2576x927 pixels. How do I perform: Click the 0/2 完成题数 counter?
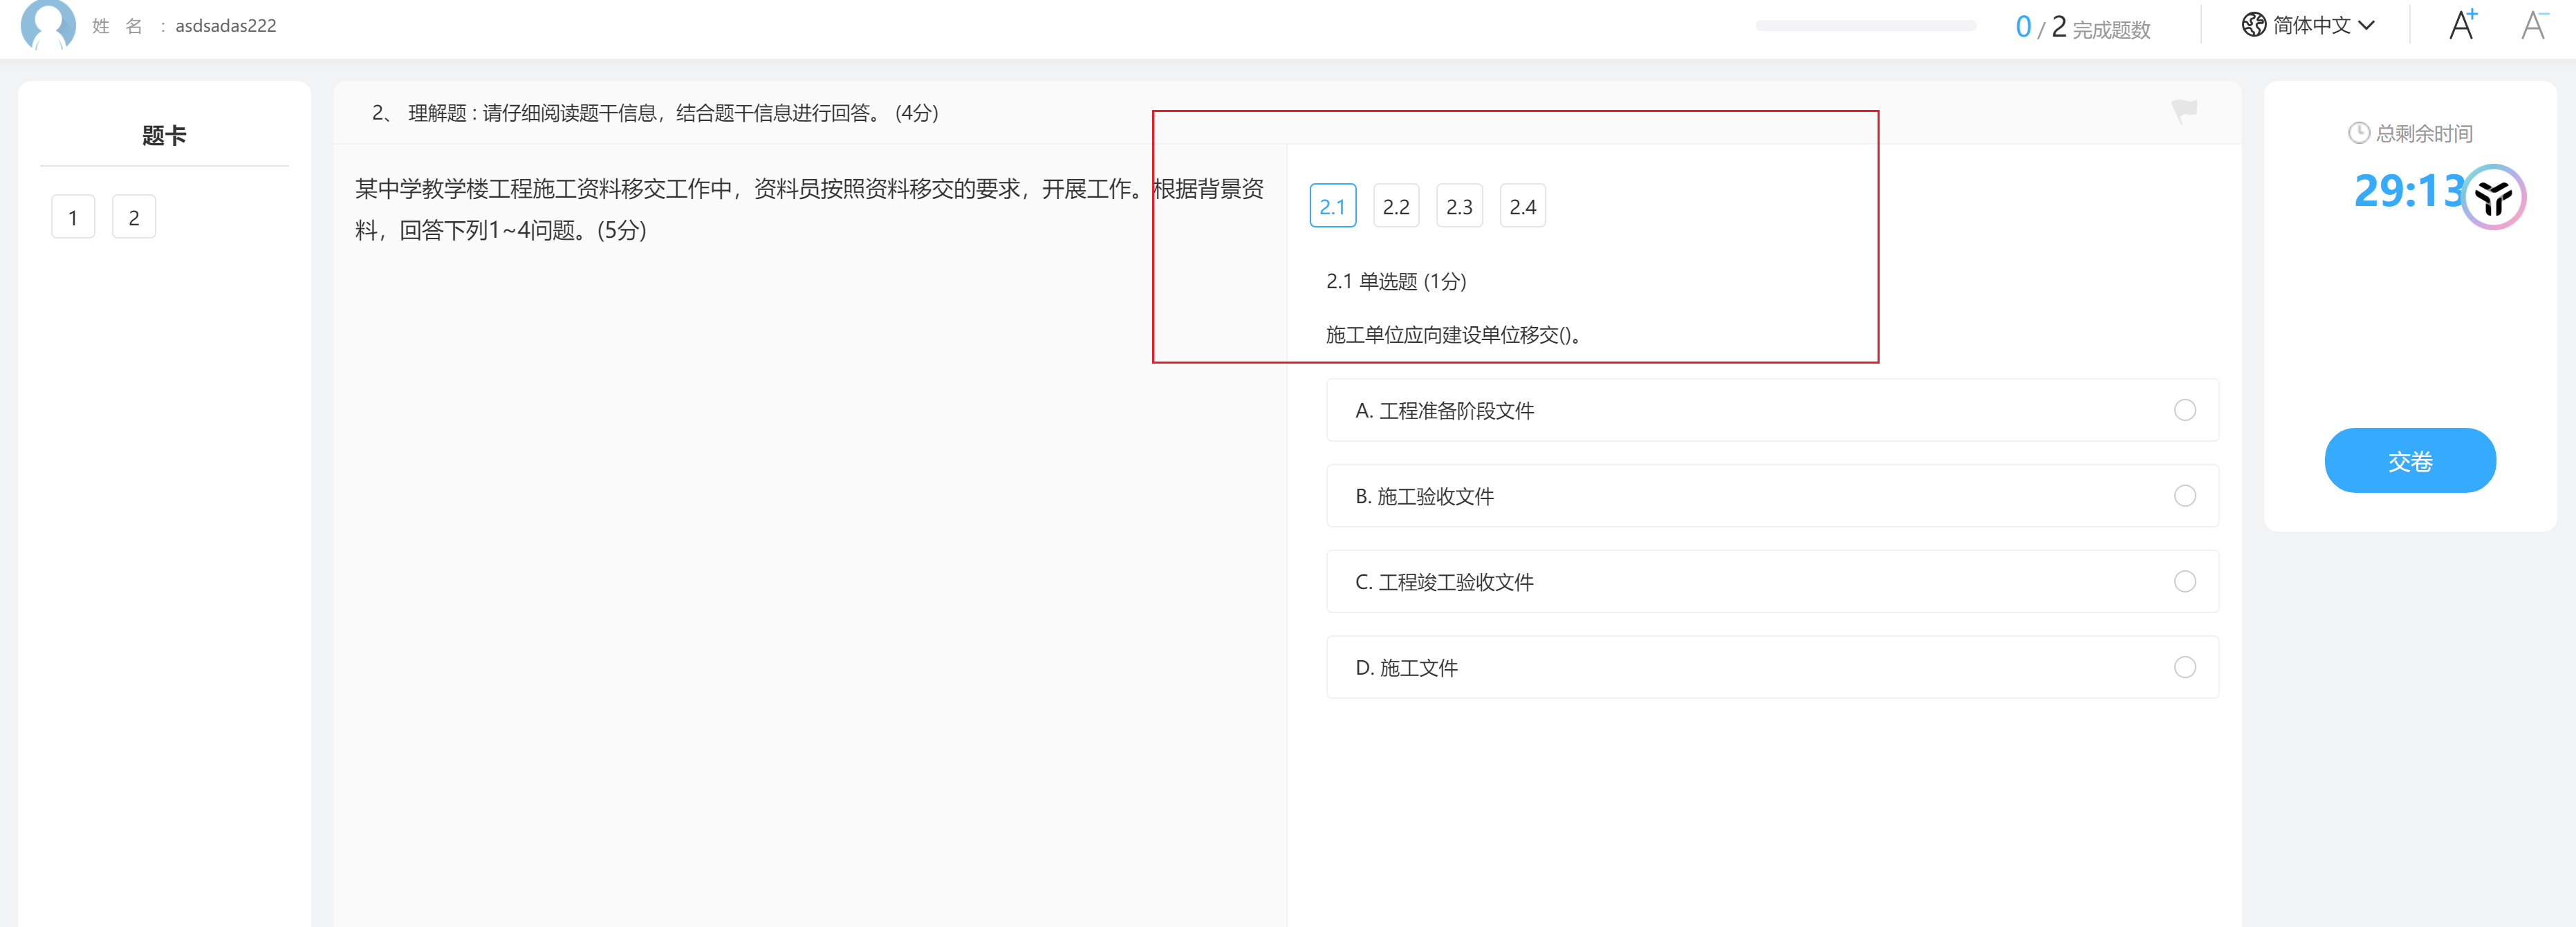tap(2083, 27)
